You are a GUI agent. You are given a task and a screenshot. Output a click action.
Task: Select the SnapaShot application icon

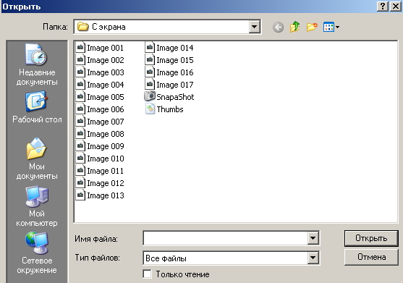pos(150,96)
